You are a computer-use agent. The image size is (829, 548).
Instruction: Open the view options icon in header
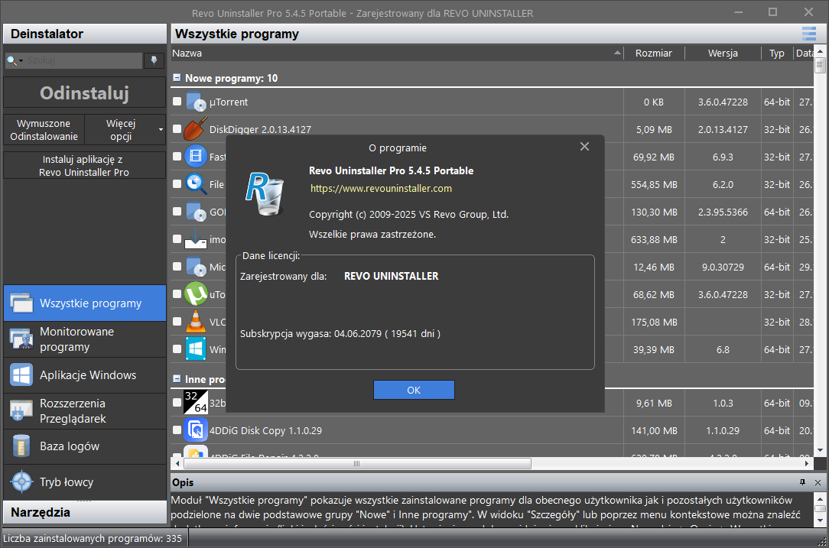pos(809,34)
